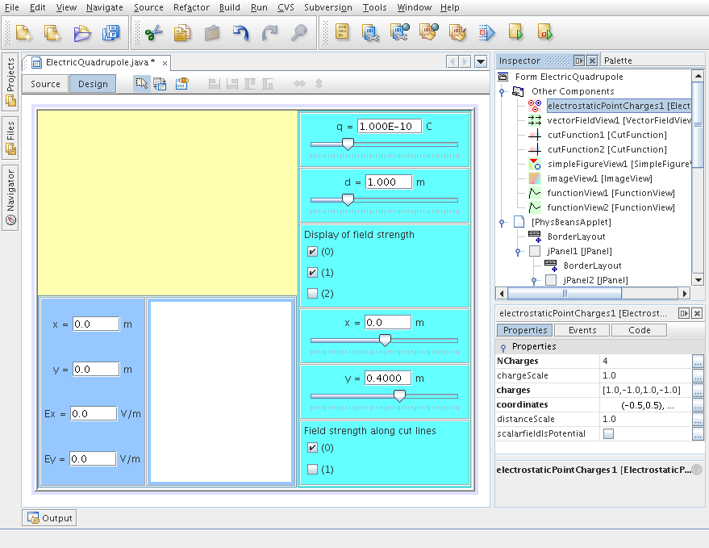Screen dimensions: 709x548
Task: Switch to the Events tab
Action: coord(582,330)
